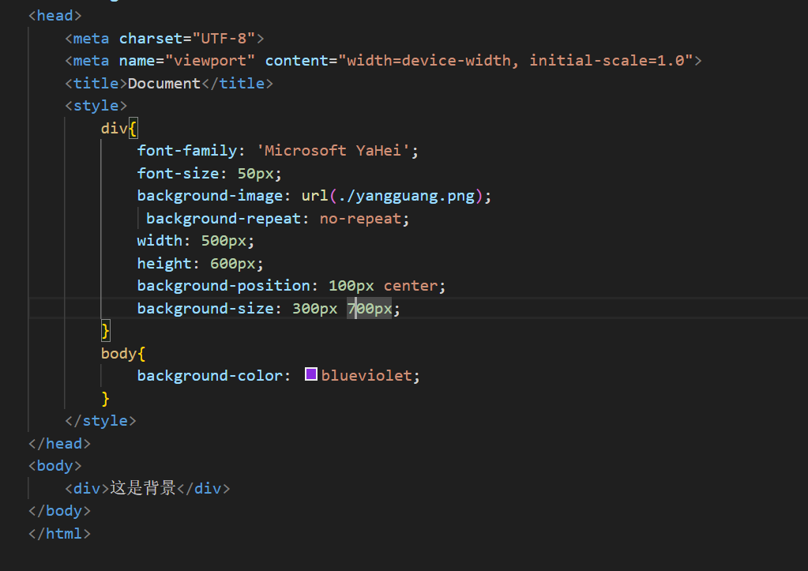
Task: Click the body rule closing brace
Action: coord(106,398)
